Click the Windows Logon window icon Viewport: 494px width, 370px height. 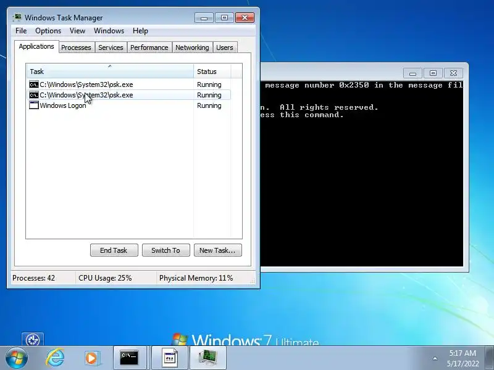coord(34,105)
